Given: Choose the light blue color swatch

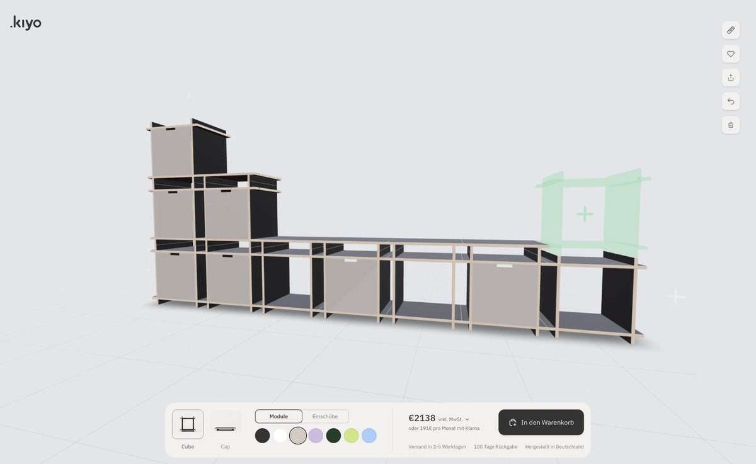Looking at the screenshot, I should pyautogui.click(x=369, y=436).
